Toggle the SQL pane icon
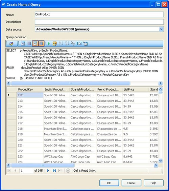This screenshot has width=169, height=191. click(x=35, y=44)
